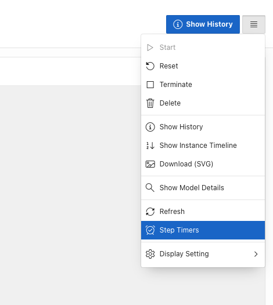Click the Reset circular arrow icon
This screenshot has height=305, width=273.
pyautogui.click(x=150, y=66)
